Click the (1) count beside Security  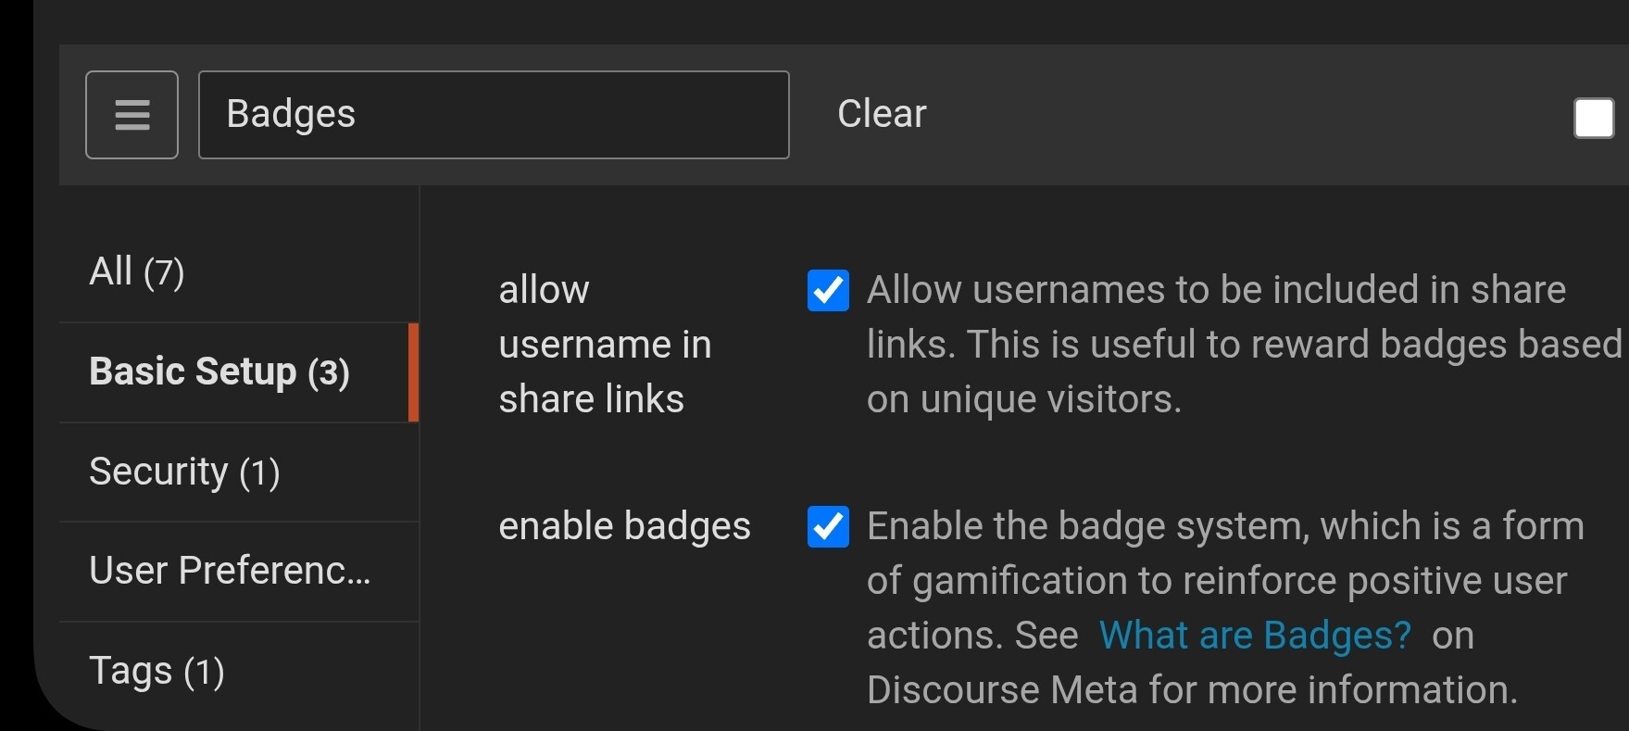click(259, 473)
